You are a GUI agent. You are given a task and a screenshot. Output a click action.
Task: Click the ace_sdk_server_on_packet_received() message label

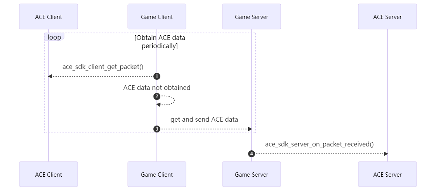319,144
